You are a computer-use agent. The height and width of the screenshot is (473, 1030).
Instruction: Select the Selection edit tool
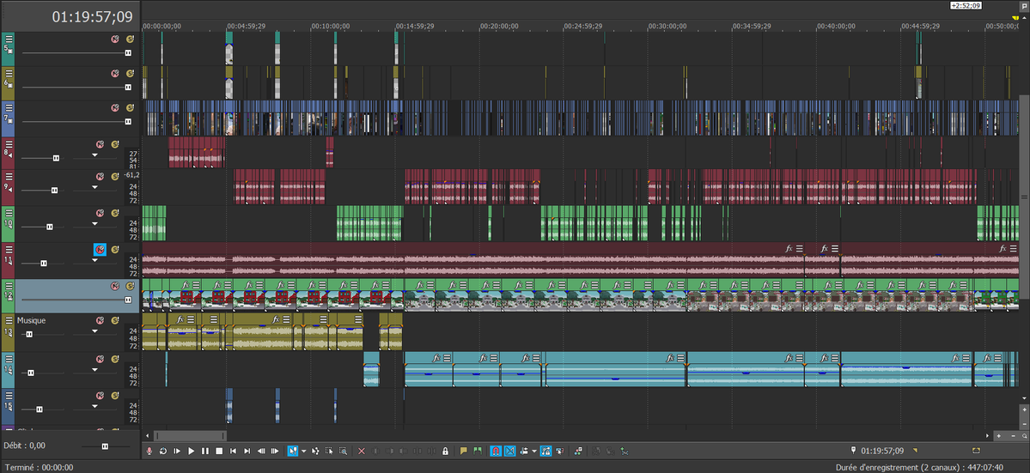click(329, 451)
